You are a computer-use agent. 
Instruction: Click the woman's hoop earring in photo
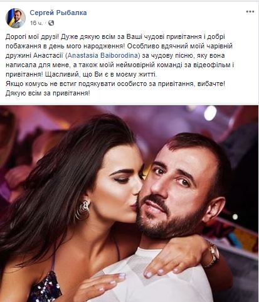coord(83,210)
